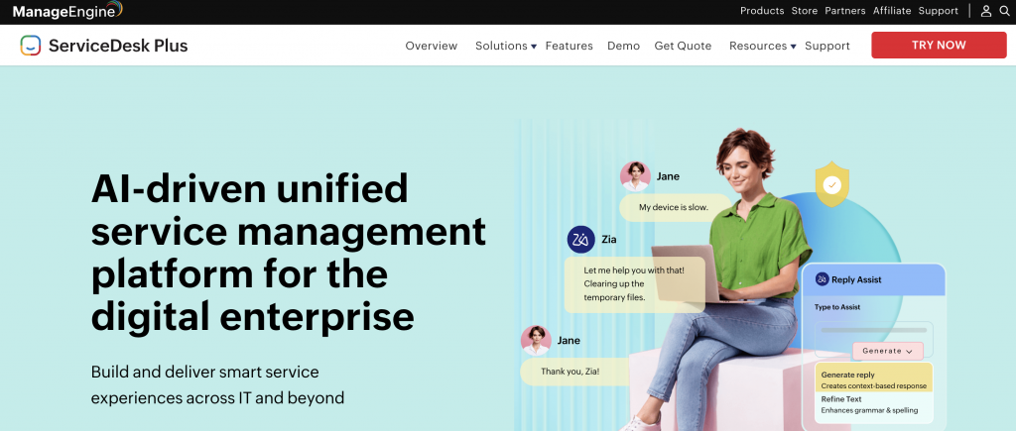Image resolution: width=1016 pixels, height=431 pixels.
Task: Click Jane's avatar above 'Thank you, Zia!'
Action: [x=536, y=341]
